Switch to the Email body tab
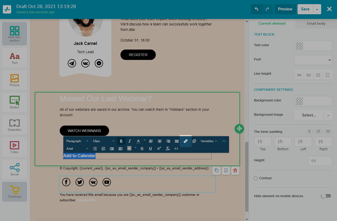This screenshot has height=221, width=337. pos(316,23)
